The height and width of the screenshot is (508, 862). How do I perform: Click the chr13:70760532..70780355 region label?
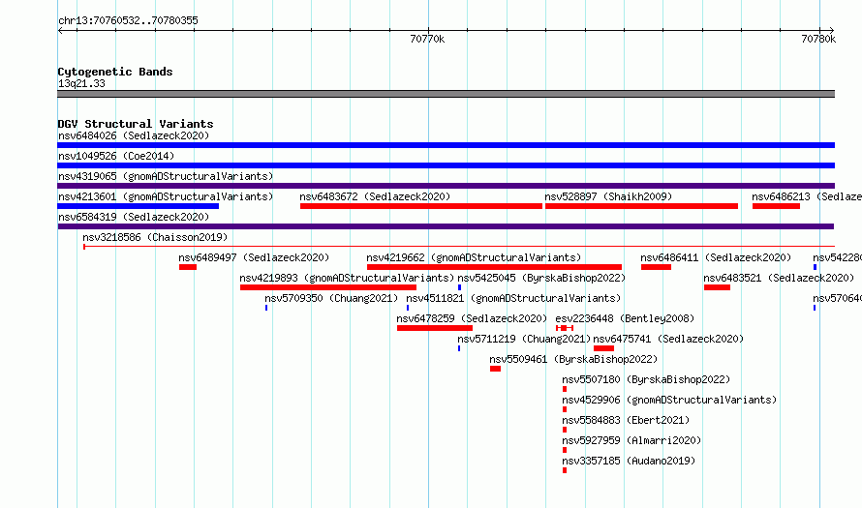point(128,20)
